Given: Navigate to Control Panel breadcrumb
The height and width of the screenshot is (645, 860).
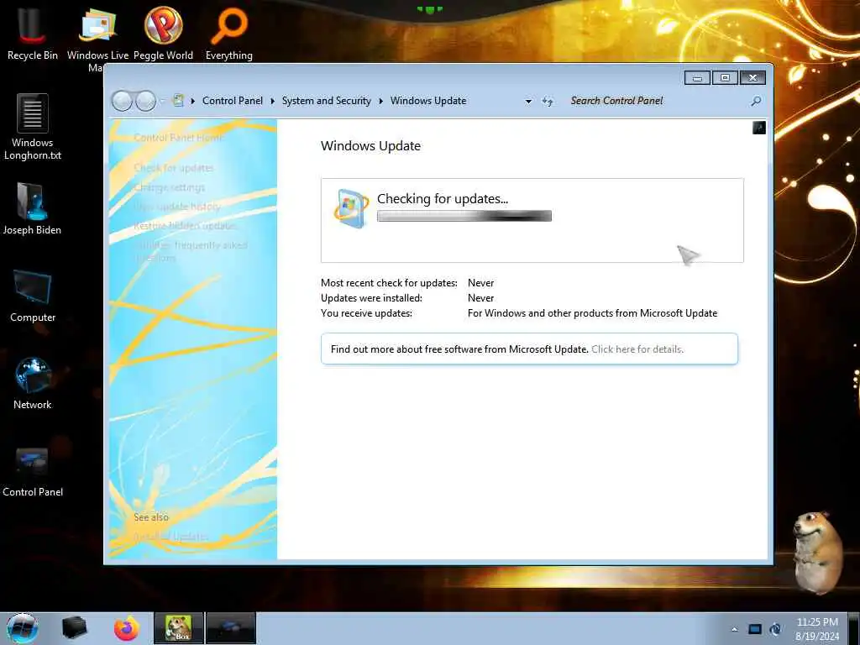Looking at the screenshot, I should click(233, 101).
